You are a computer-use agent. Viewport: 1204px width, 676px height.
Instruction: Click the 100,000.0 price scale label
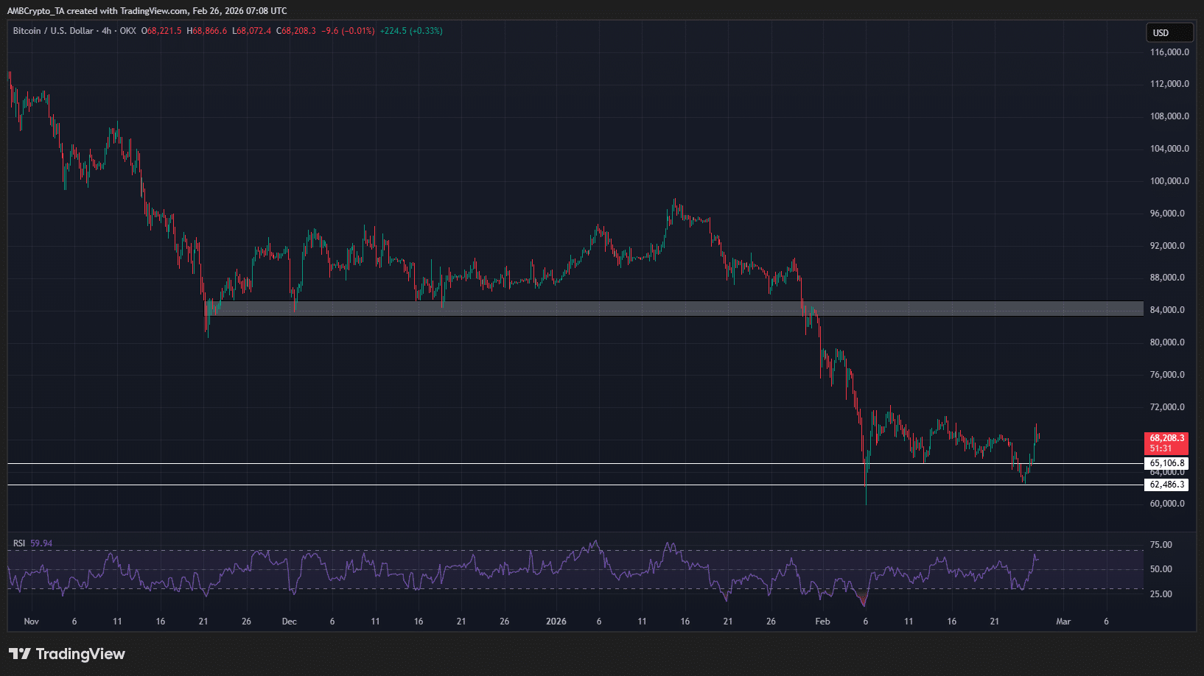[1169, 181]
